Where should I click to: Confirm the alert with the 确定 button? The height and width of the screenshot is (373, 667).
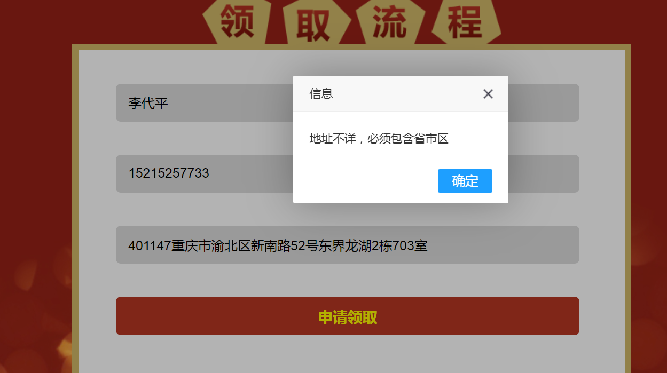465,181
